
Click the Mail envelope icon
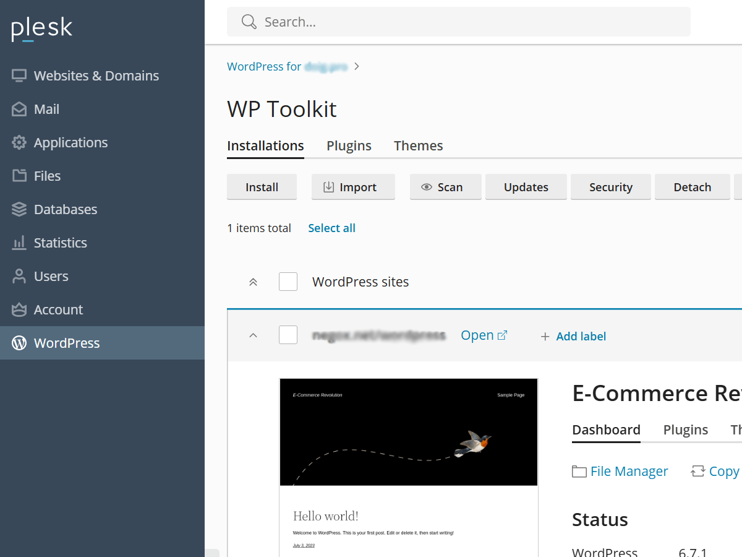pyautogui.click(x=19, y=109)
